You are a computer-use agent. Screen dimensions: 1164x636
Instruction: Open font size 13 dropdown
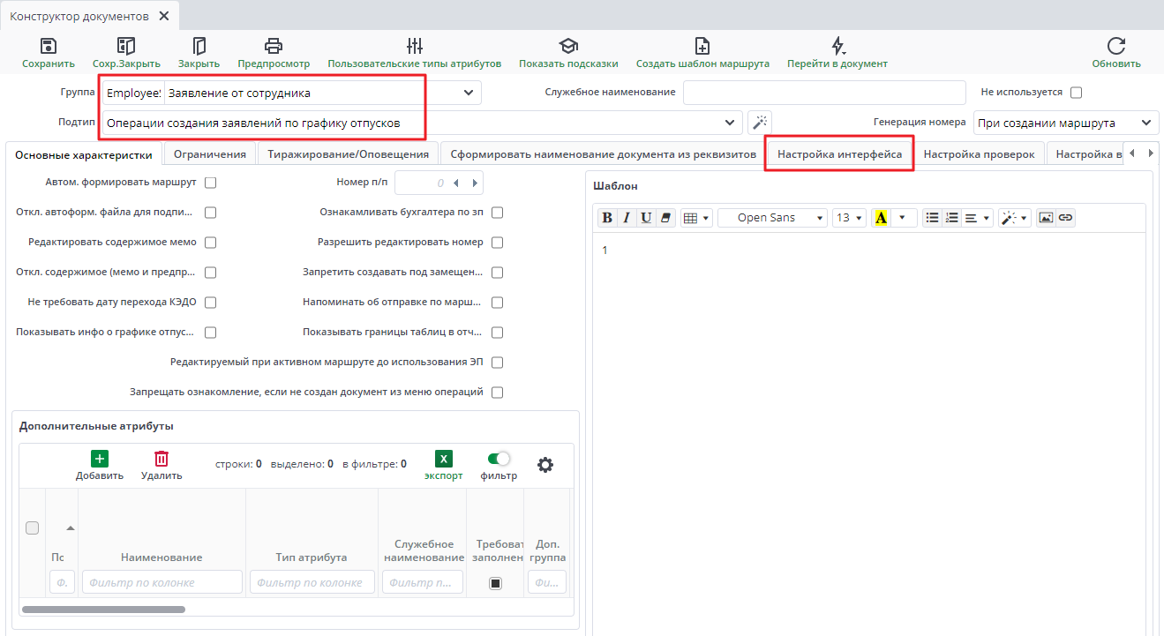pos(849,218)
